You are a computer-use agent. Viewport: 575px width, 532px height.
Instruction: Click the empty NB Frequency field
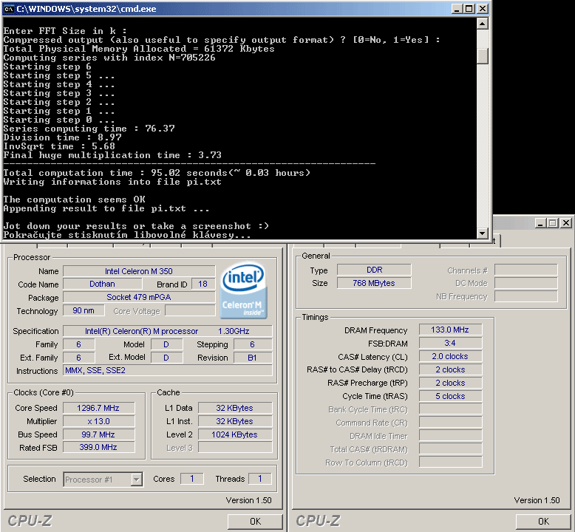tap(526, 296)
